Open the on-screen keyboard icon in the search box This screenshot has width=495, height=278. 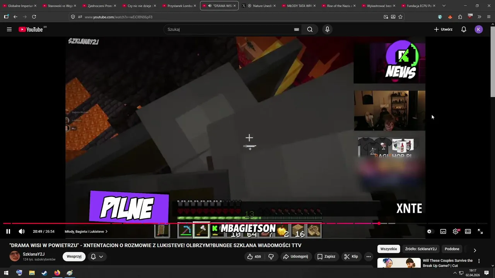(297, 29)
